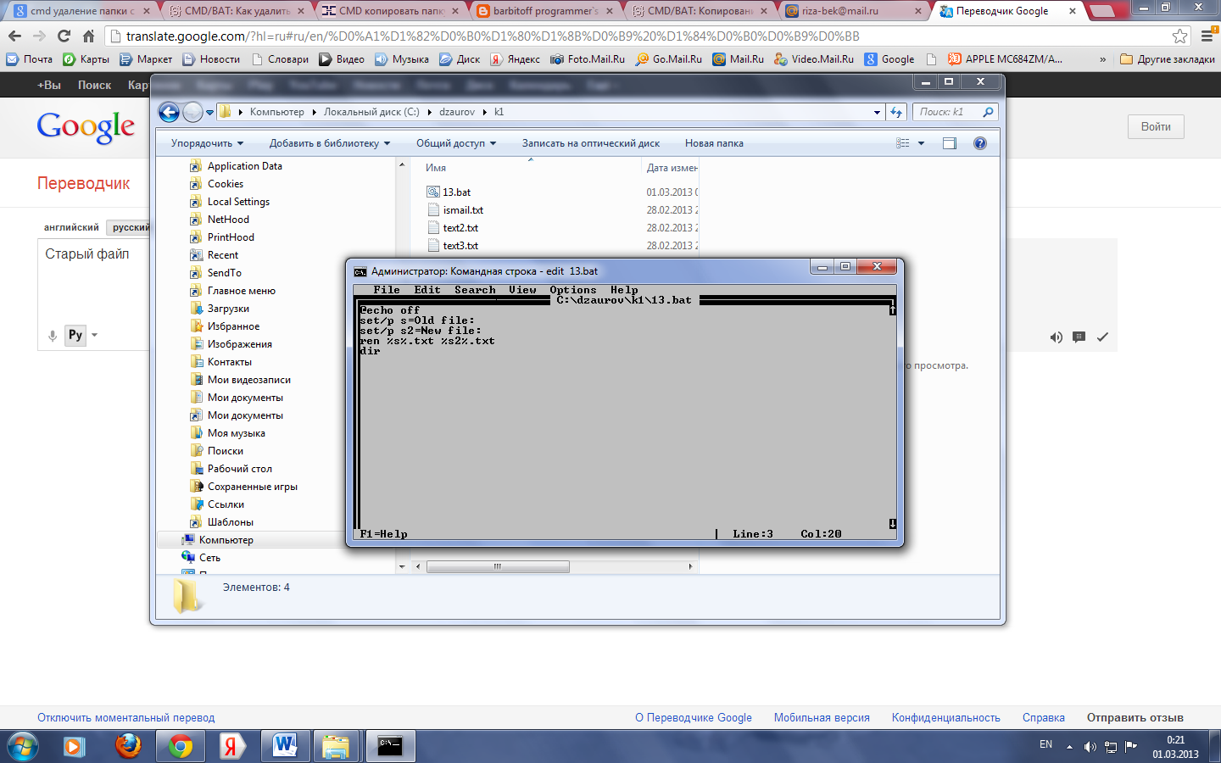Open Microsoft Word from the taskbar
Image resolution: width=1221 pixels, height=763 pixels.
[x=285, y=746]
